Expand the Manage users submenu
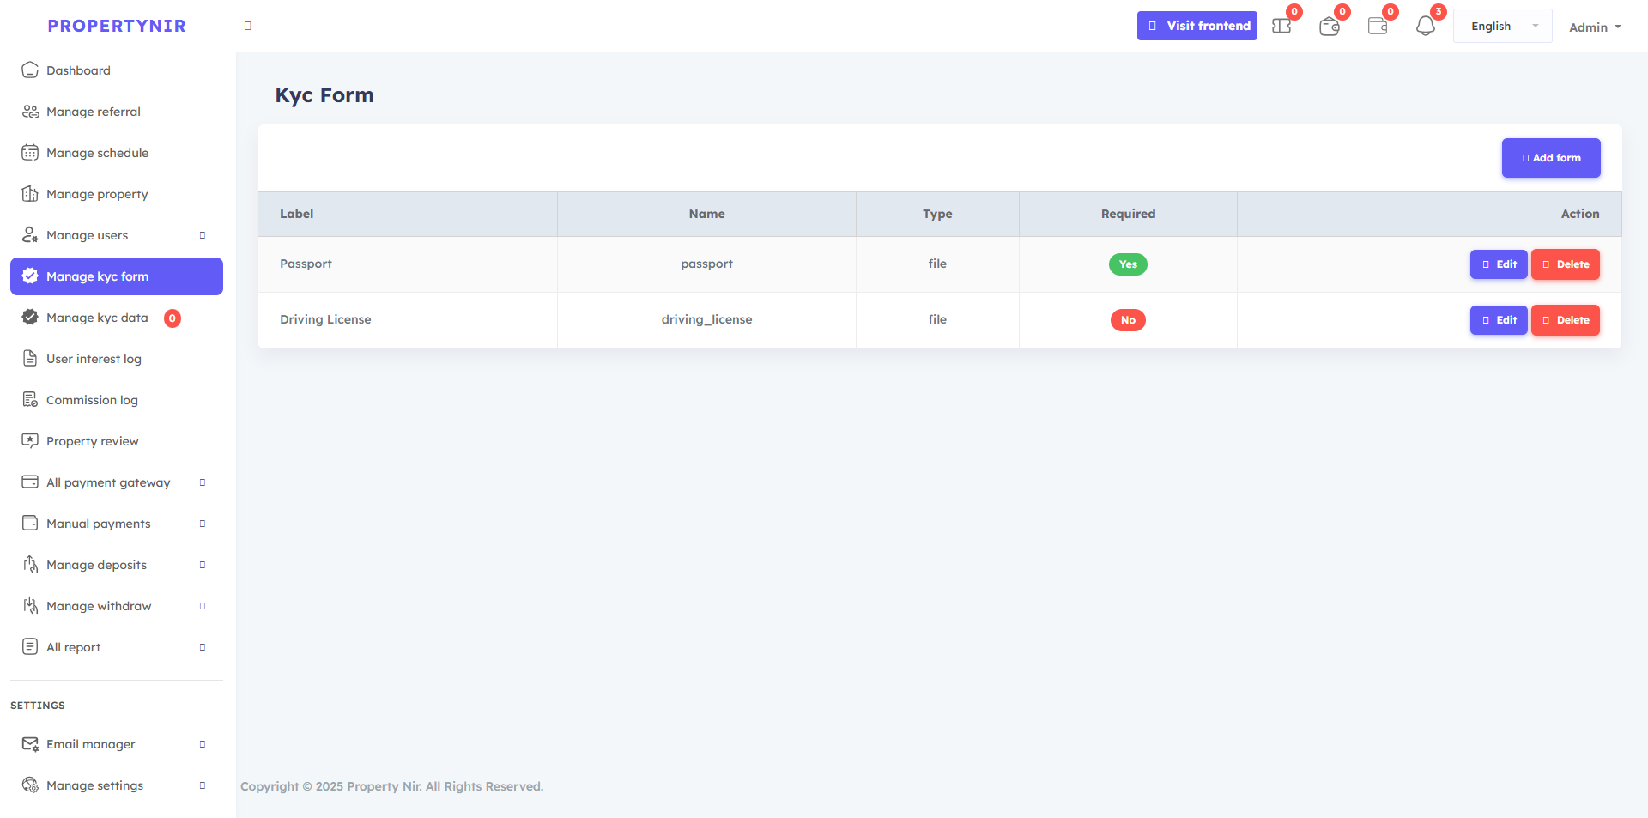Viewport: 1648px width, 818px height. click(203, 235)
